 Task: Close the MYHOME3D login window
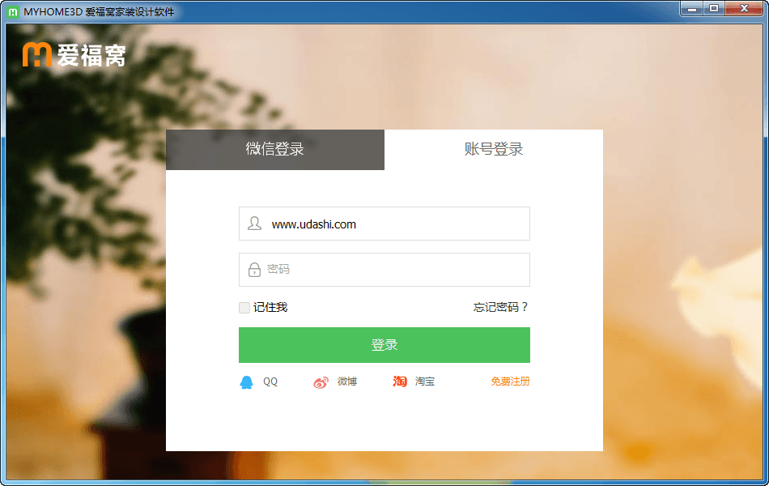click(741, 9)
